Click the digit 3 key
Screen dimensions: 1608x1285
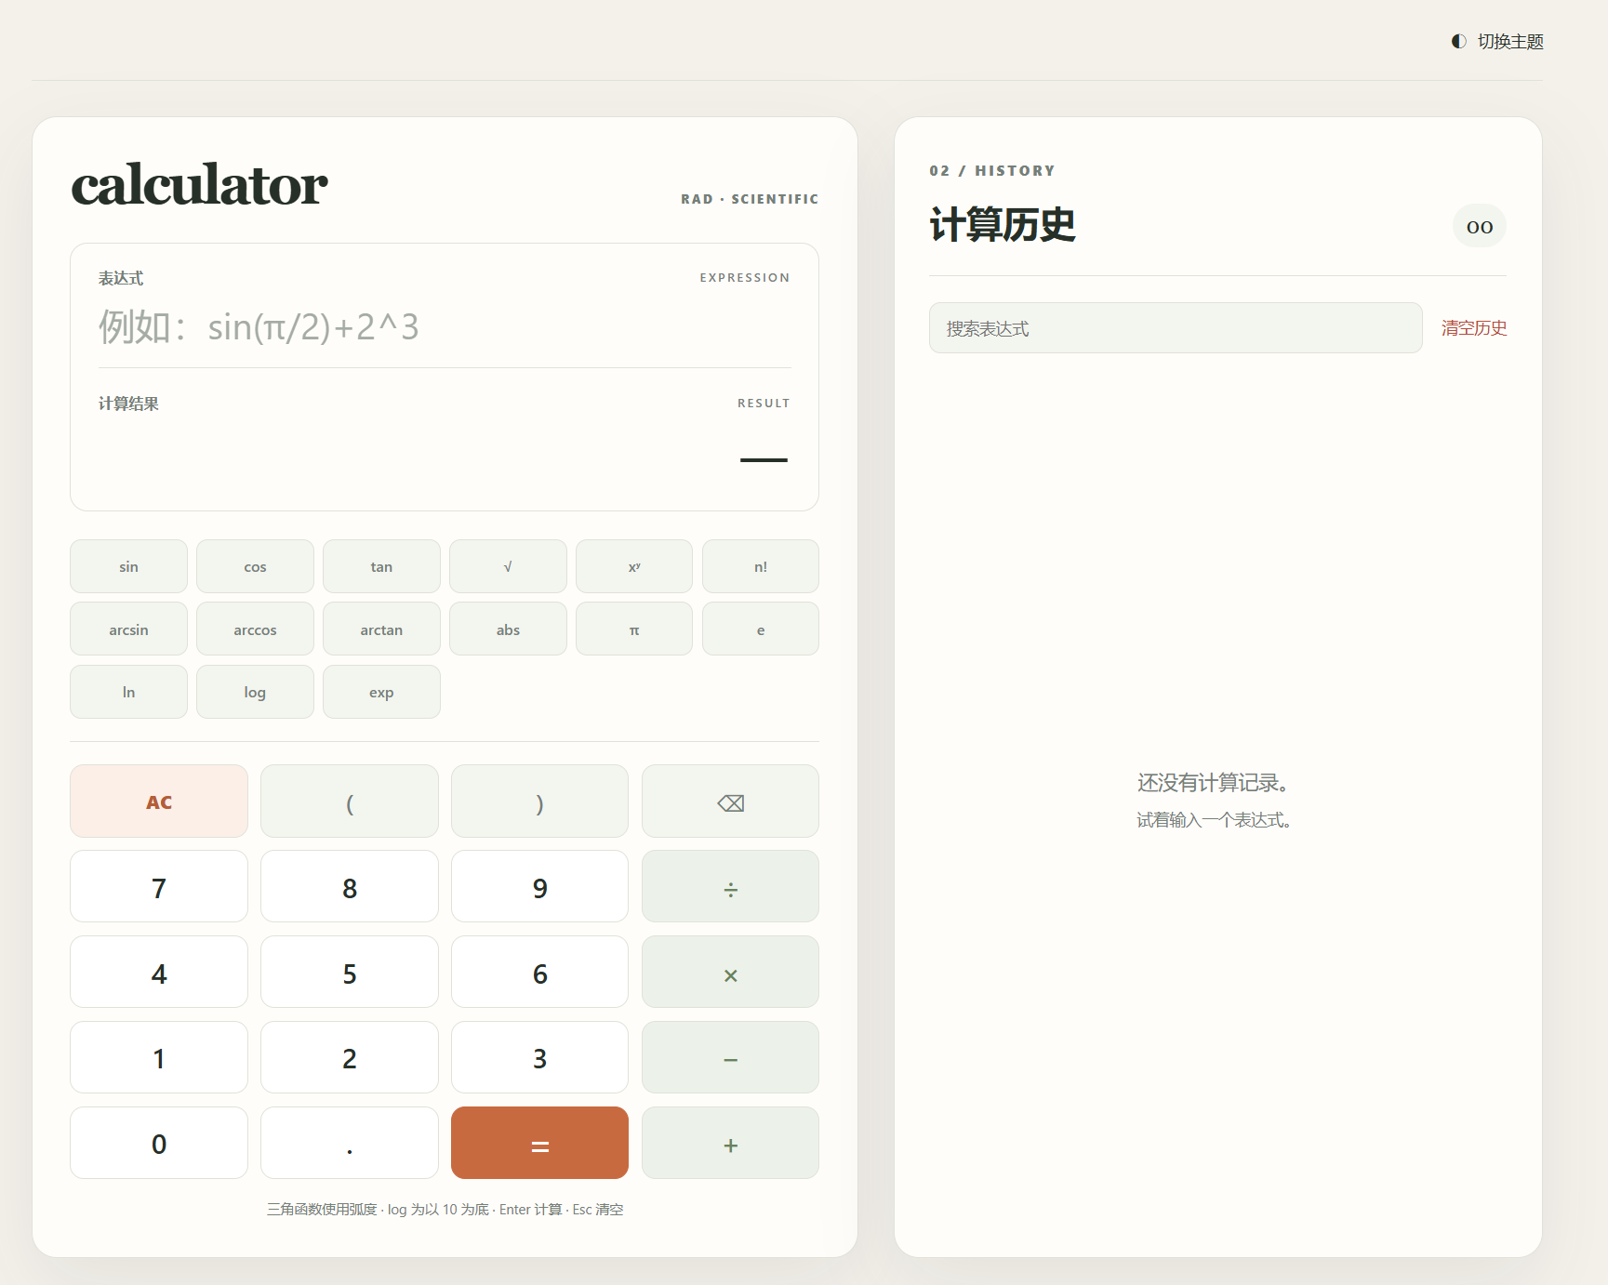click(539, 1057)
